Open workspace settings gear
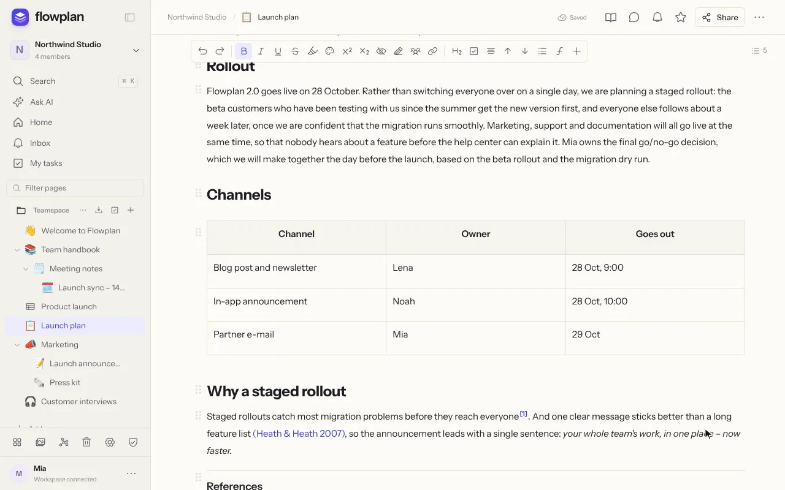 [x=110, y=442]
